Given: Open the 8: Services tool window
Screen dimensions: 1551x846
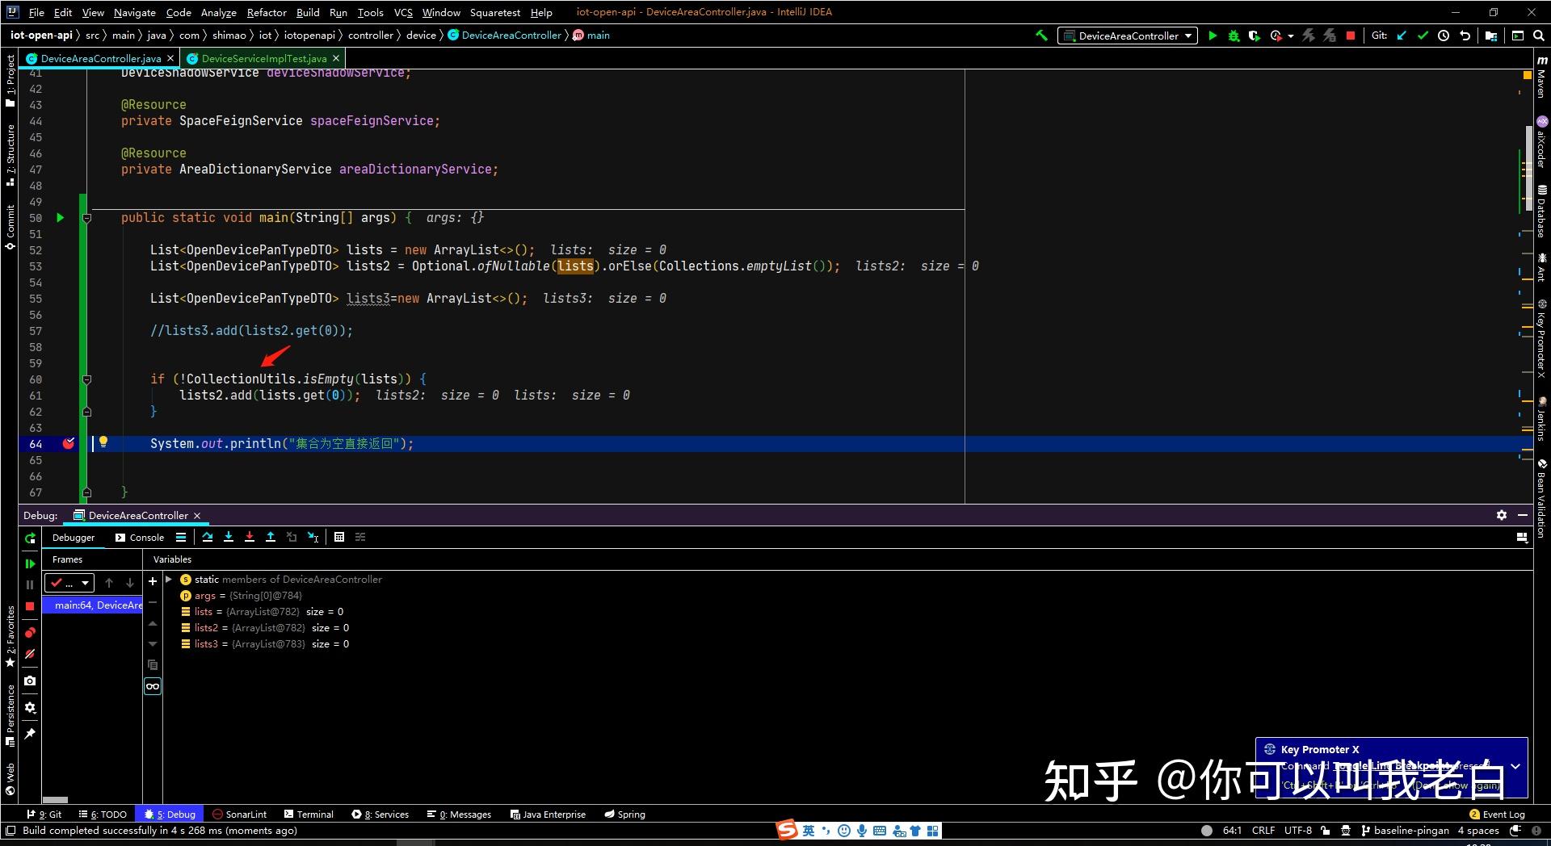Looking at the screenshot, I should pos(380,814).
